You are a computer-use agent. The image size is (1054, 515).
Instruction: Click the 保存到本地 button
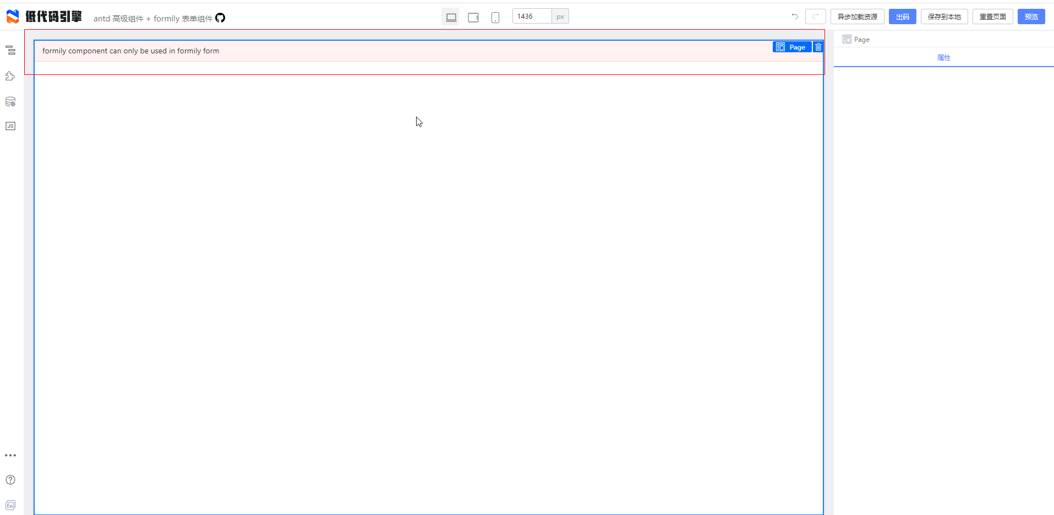pyautogui.click(x=944, y=16)
